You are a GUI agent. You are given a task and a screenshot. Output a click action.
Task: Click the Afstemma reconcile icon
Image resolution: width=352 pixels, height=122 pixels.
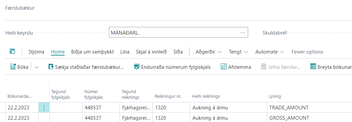223,67
